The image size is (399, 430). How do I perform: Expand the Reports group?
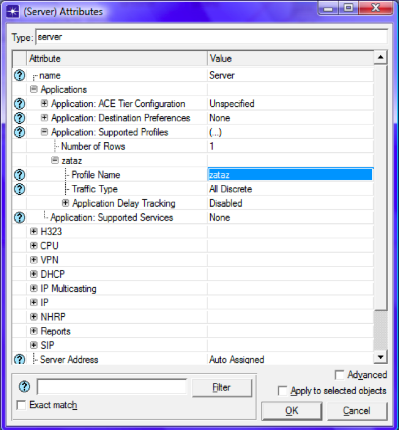(x=33, y=331)
